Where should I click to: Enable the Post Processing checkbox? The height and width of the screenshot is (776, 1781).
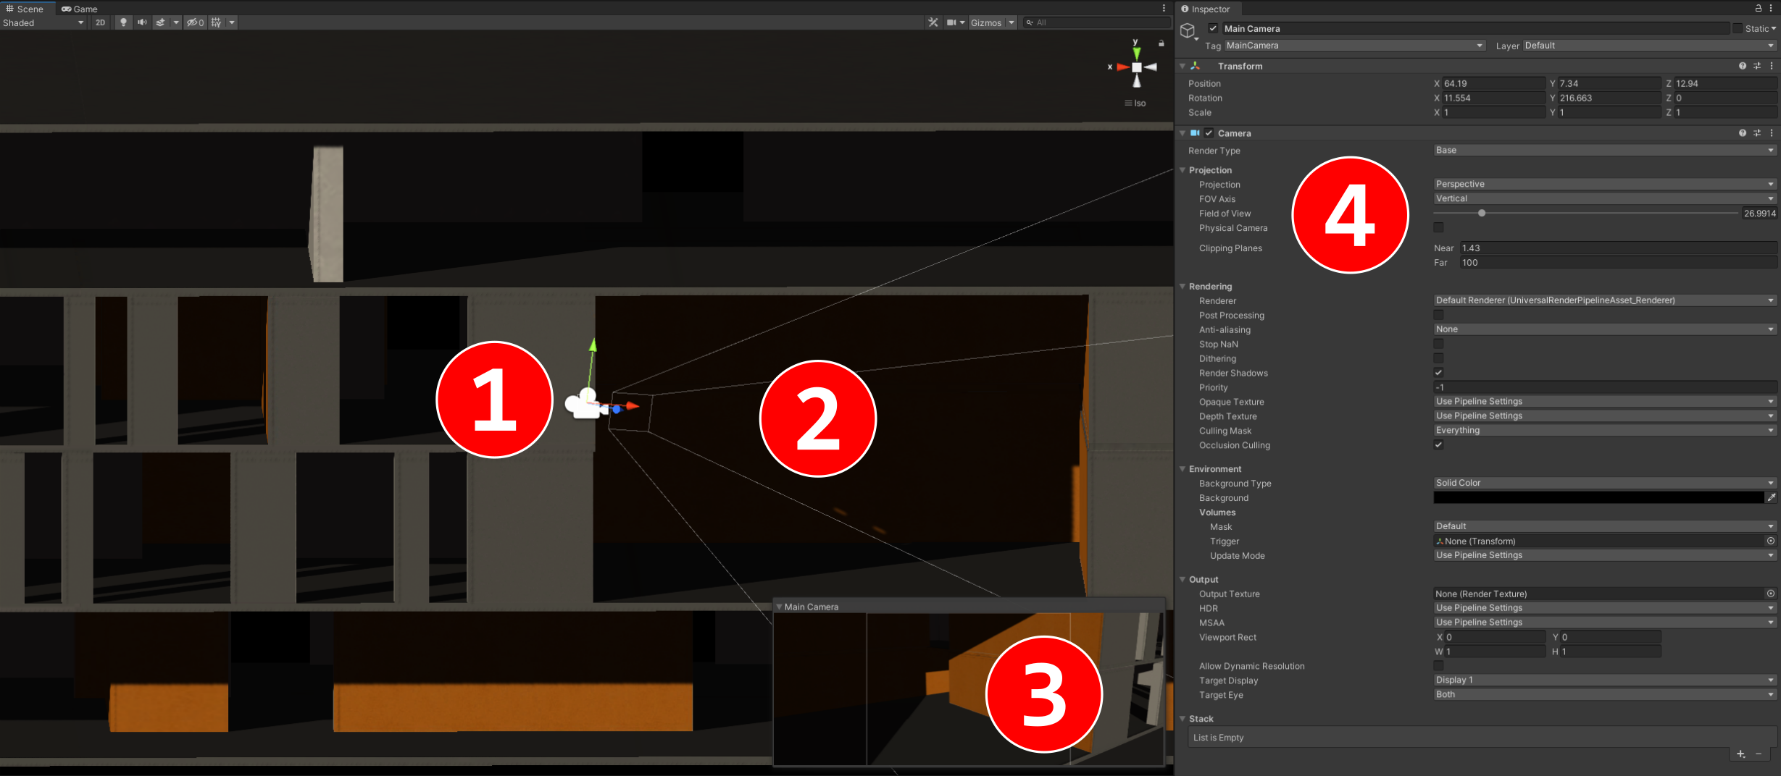tap(1438, 315)
